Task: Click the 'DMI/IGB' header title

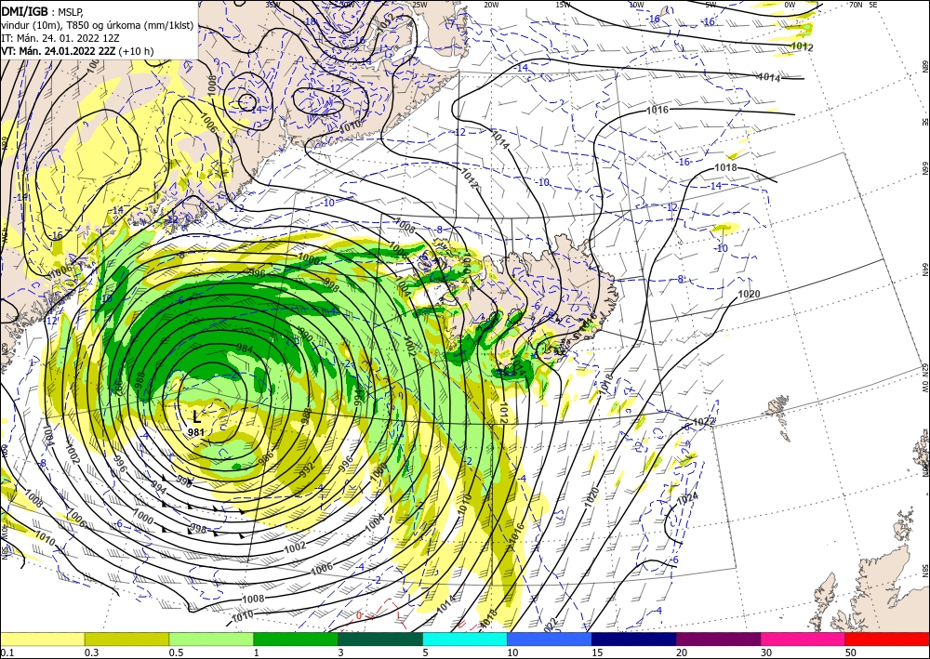Action: point(24,10)
